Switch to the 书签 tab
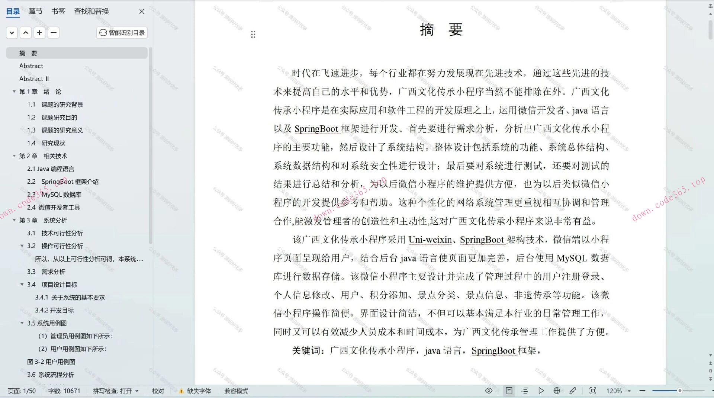The height and width of the screenshot is (398, 714). [x=58, y=11]
